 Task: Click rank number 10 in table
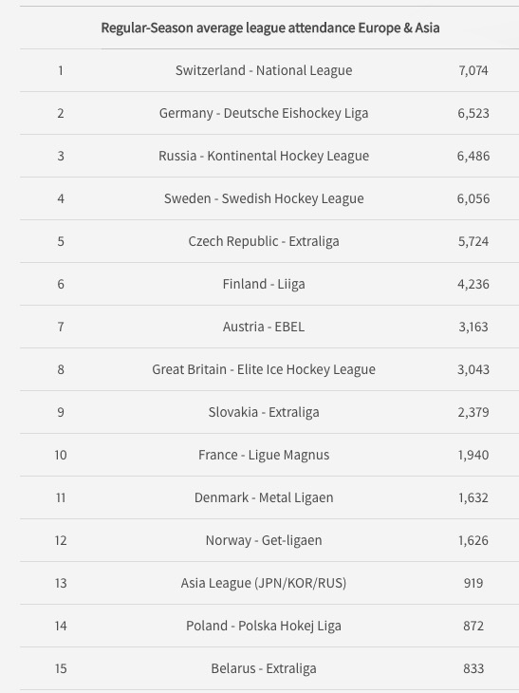pos(61,455)
